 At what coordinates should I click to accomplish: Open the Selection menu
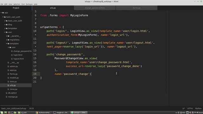pyautogui.click(x=17, y=4)
